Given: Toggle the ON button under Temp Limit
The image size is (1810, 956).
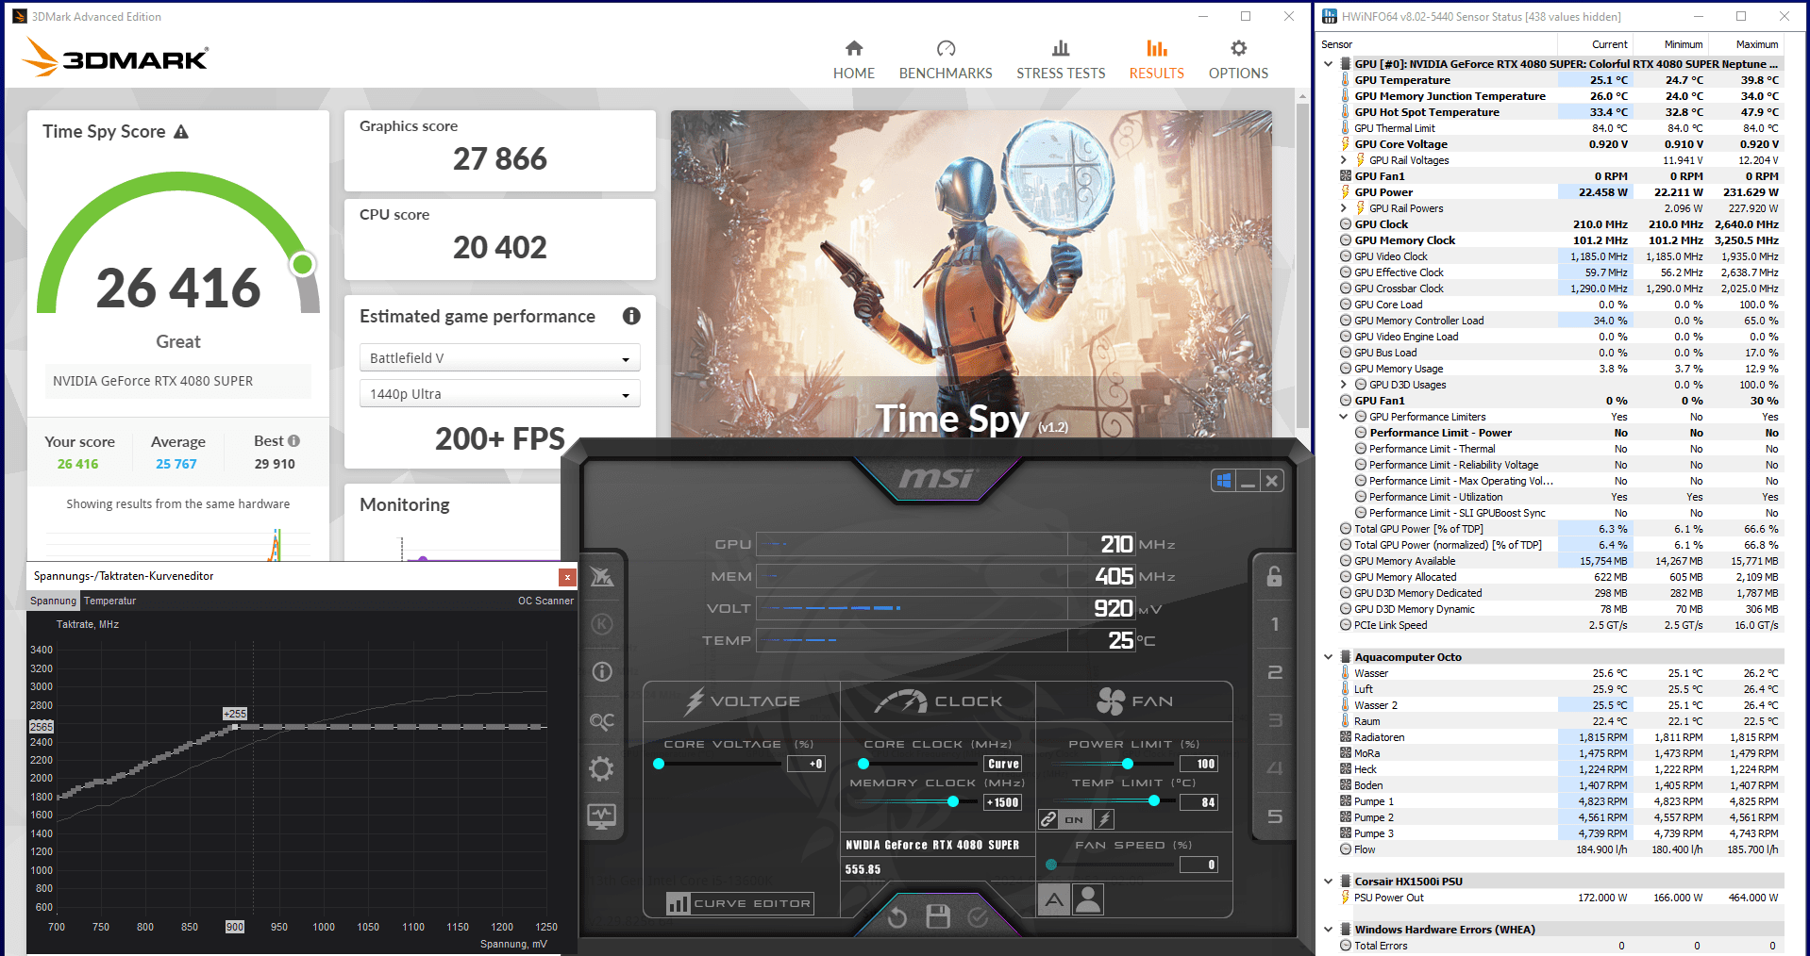Looking at the screenshot, I should click(x=1075, y=819).
